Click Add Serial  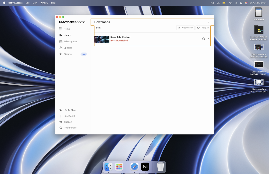67,116
